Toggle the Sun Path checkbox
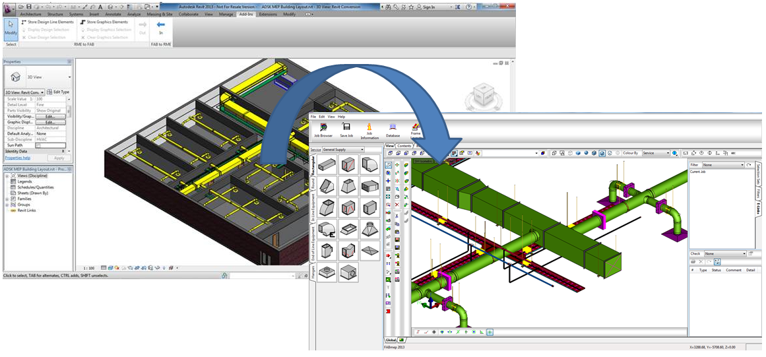 pyautogui.click(x=38, y=146)
